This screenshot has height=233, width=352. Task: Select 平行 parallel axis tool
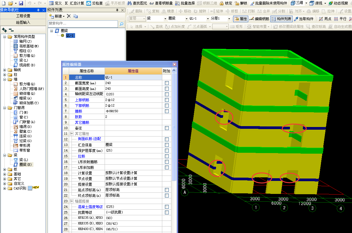pyautogui.click(x=340, y=19)
